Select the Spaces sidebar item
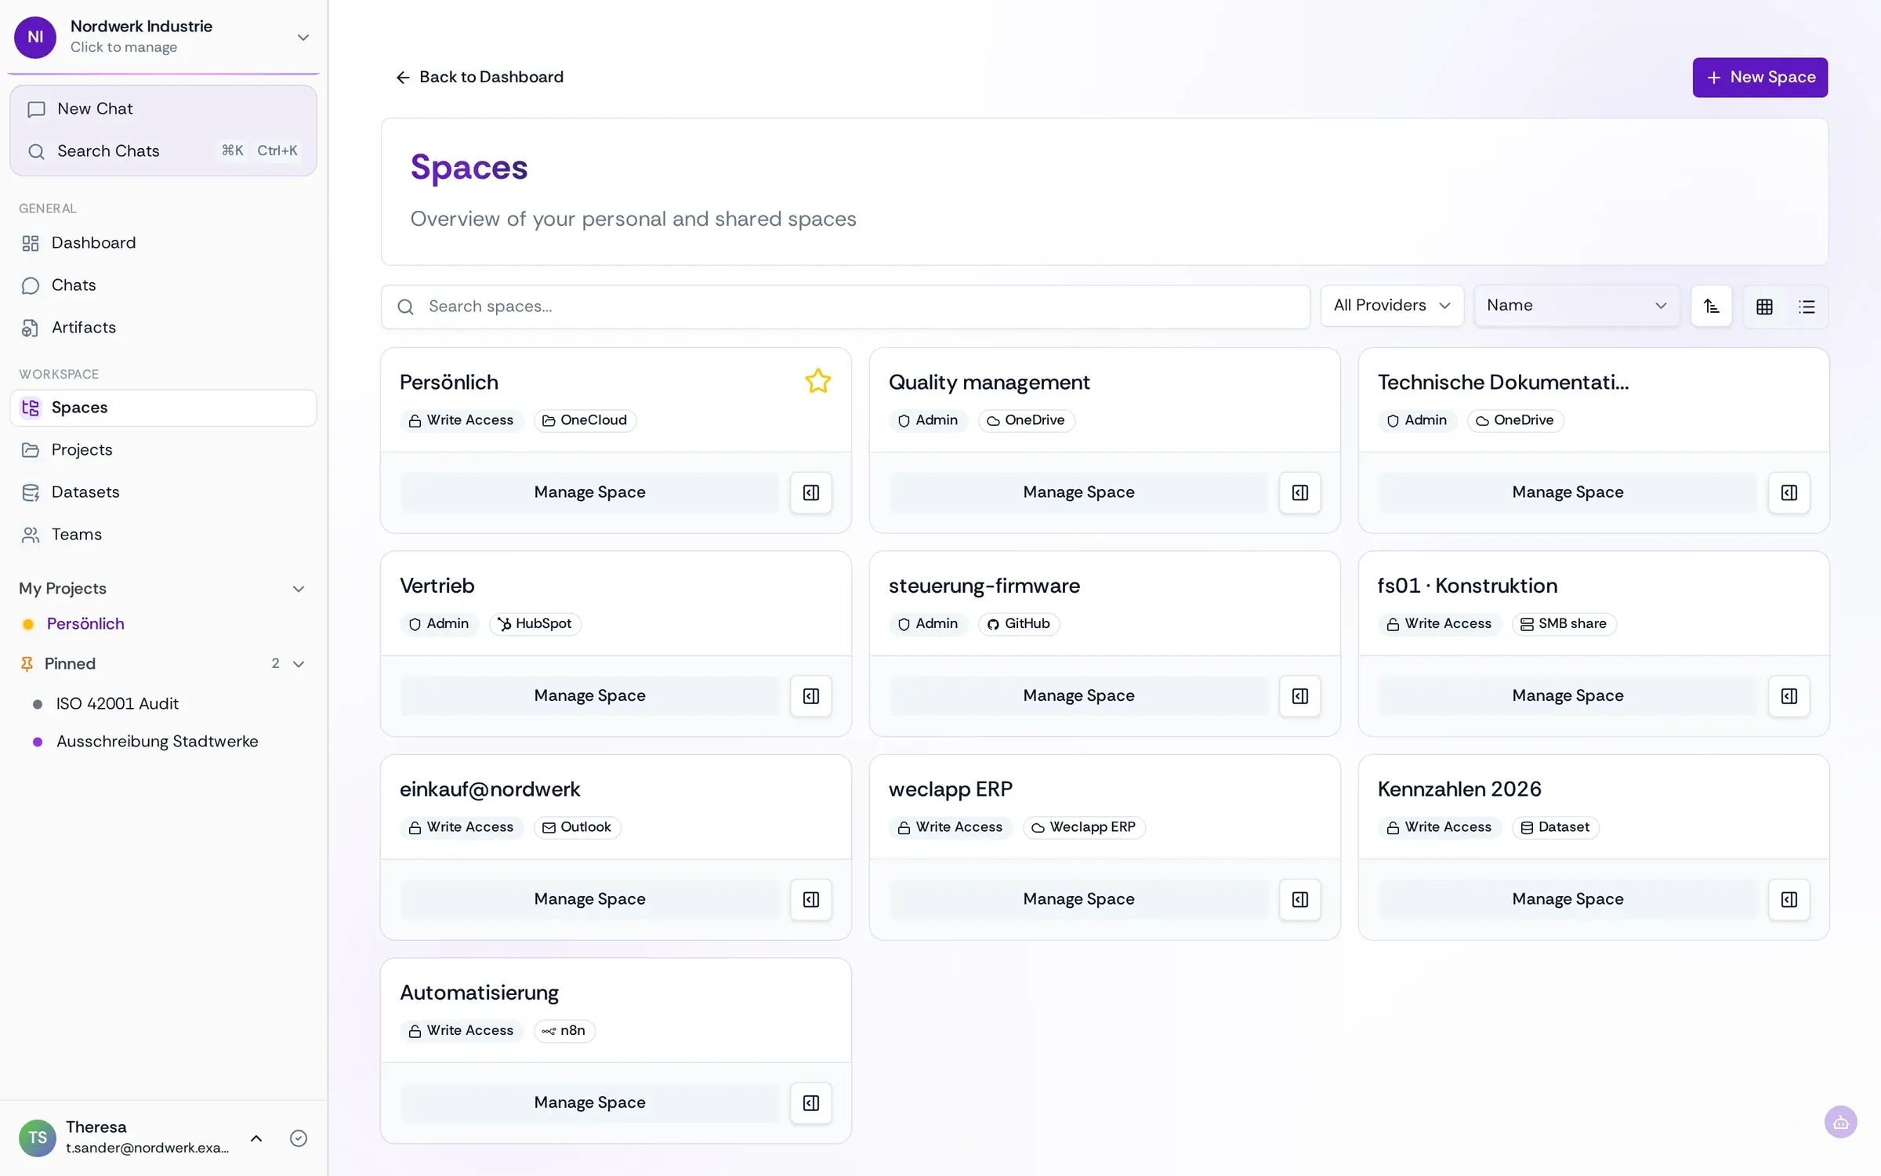The width and height of the screenshot is (1881, 1176). (x=163, y=408)
